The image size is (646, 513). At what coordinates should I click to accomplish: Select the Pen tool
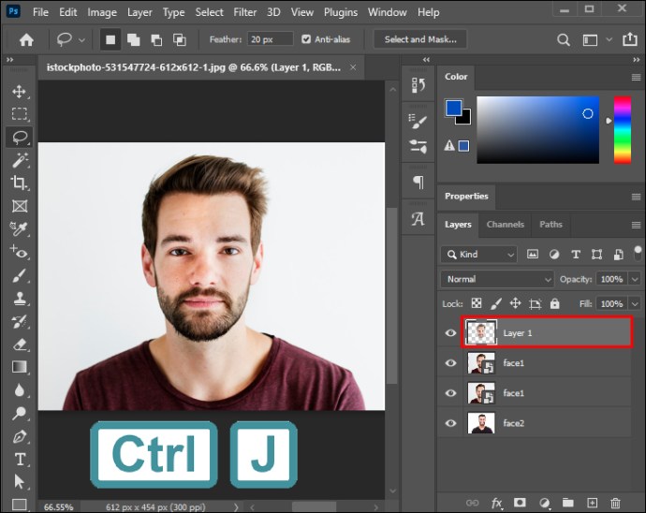point(19,436)
